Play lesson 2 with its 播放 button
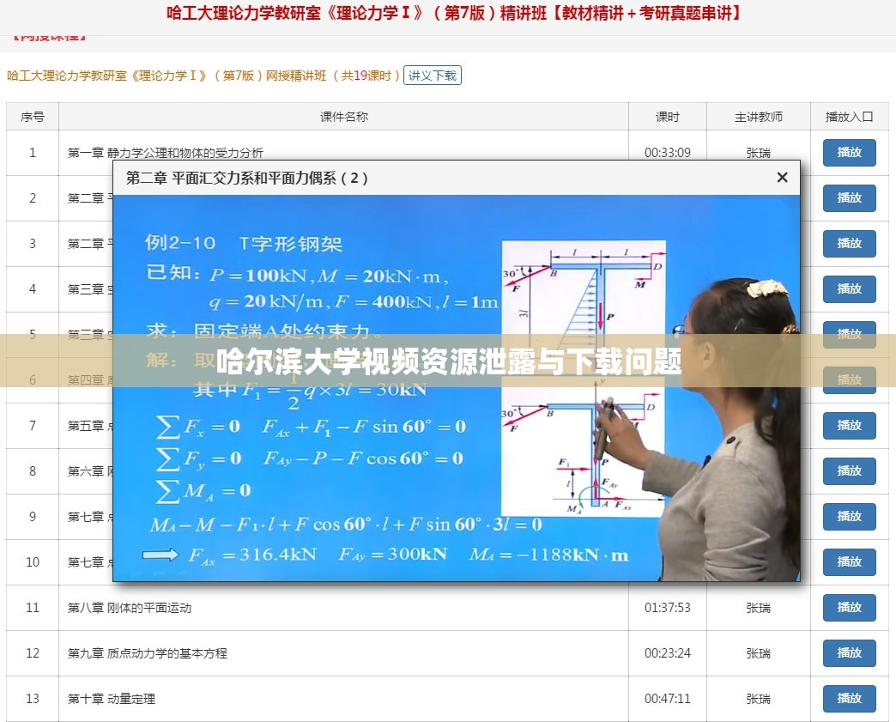The image size is (896, 722). click(x=849, y=197)
